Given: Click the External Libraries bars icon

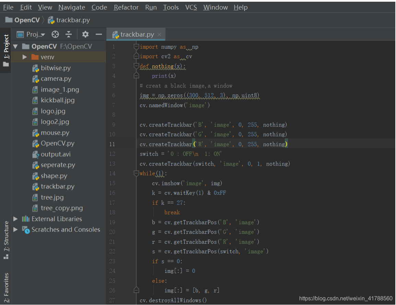Looking at the screenshot, I should point(25,219).
